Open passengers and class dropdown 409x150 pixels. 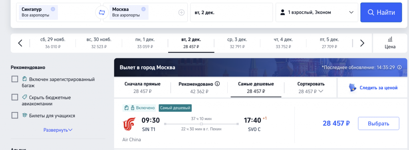click(x=317, y=12)
